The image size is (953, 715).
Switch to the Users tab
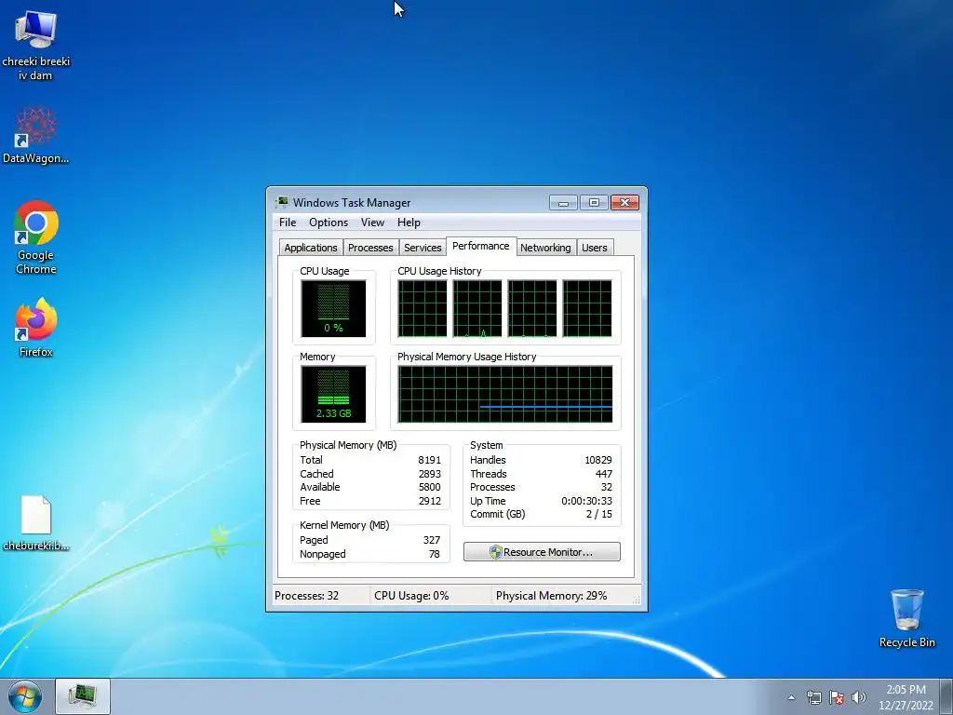[x=595, y=248]
